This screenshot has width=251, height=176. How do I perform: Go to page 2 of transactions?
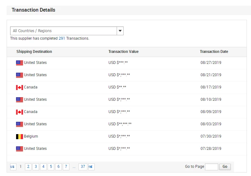pyautogui.click(x=28, y=167)
